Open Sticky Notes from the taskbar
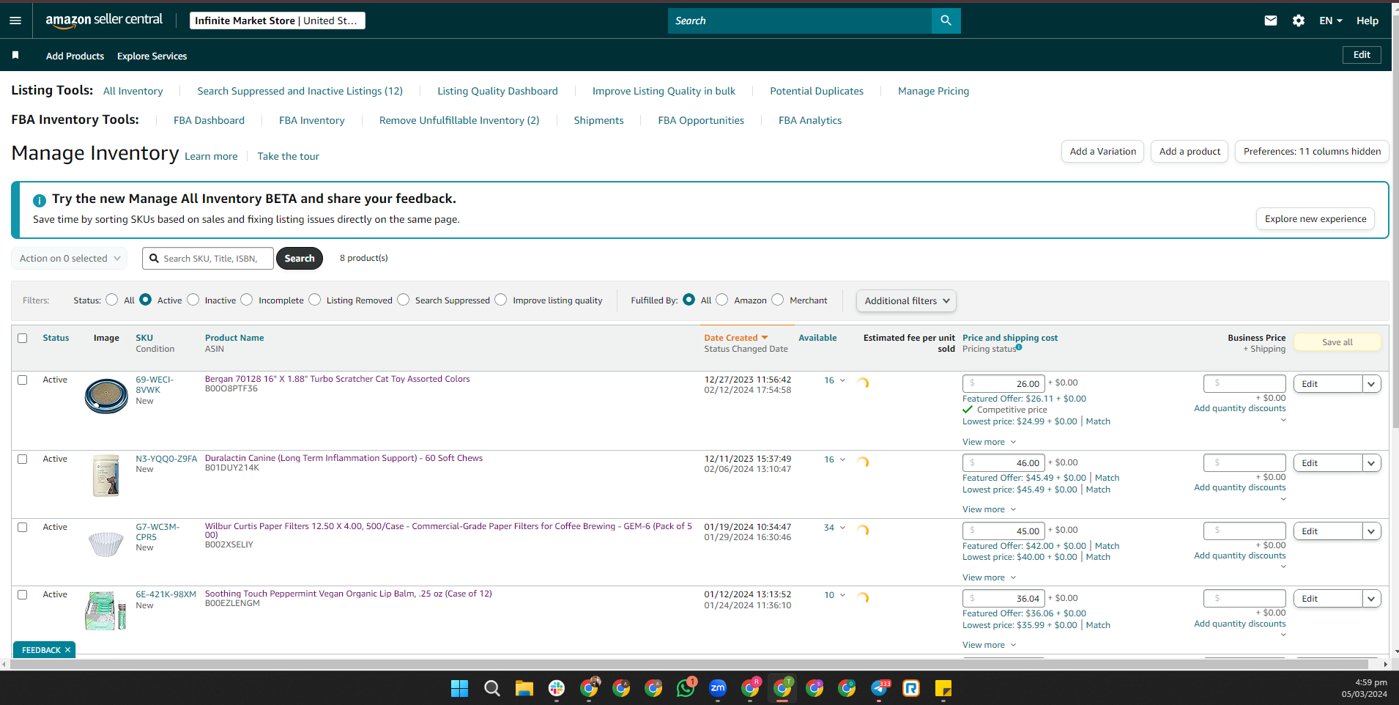Screen dimensions: 1399x705 tap(943, 688)
